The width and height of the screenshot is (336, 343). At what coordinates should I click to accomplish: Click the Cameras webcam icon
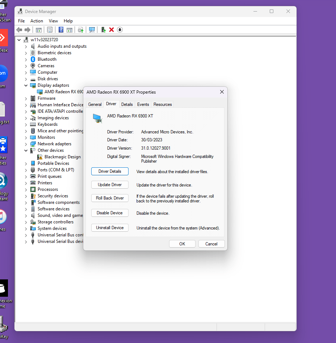click(x=33, y=66)
